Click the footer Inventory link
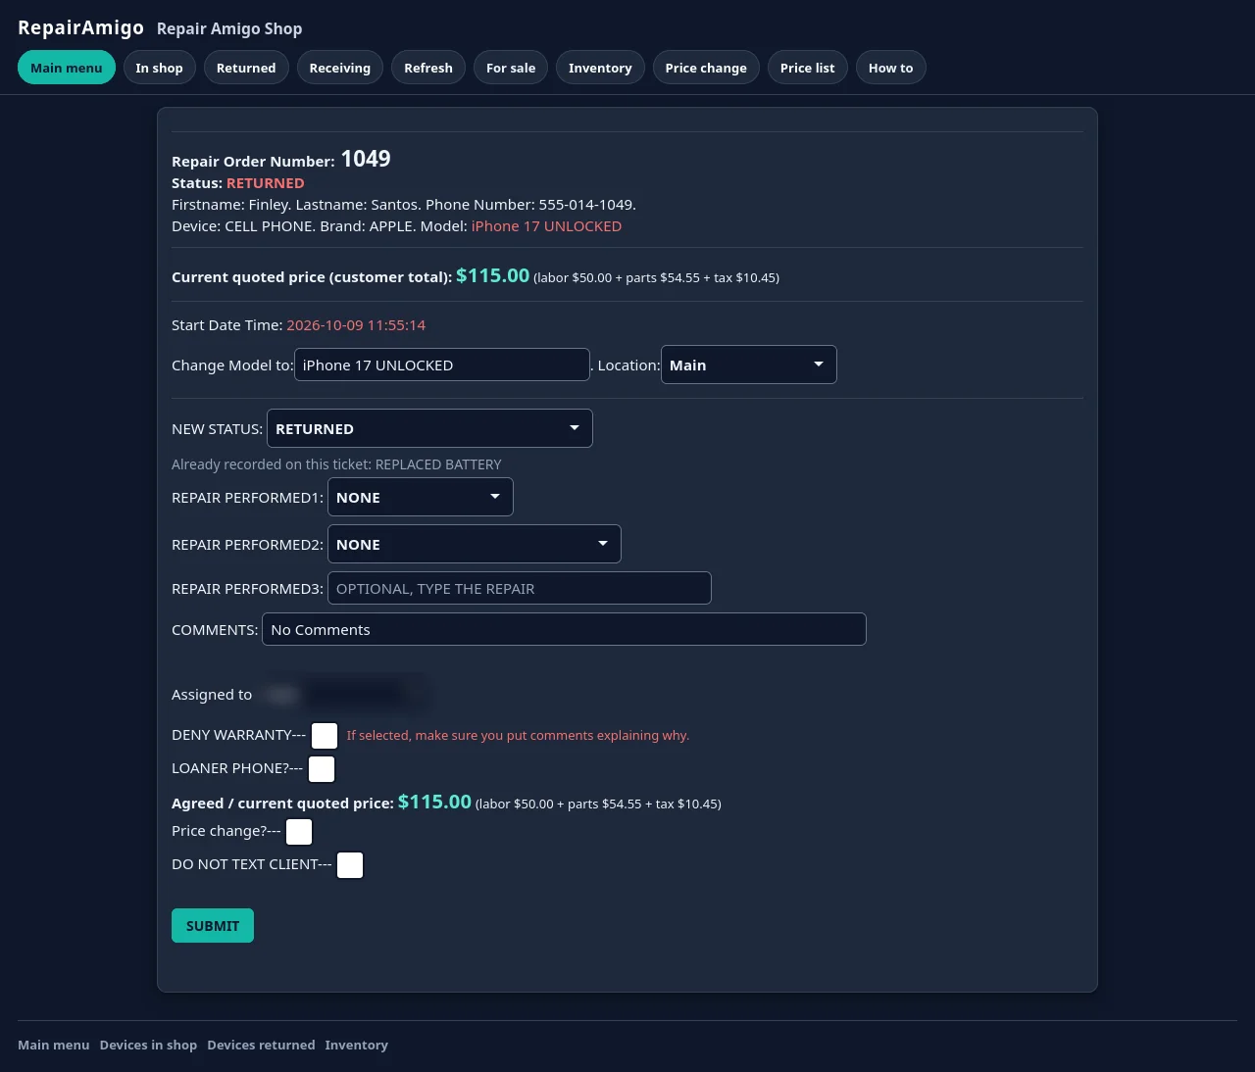The image size is (1255, 1072). click(357, 1045)
